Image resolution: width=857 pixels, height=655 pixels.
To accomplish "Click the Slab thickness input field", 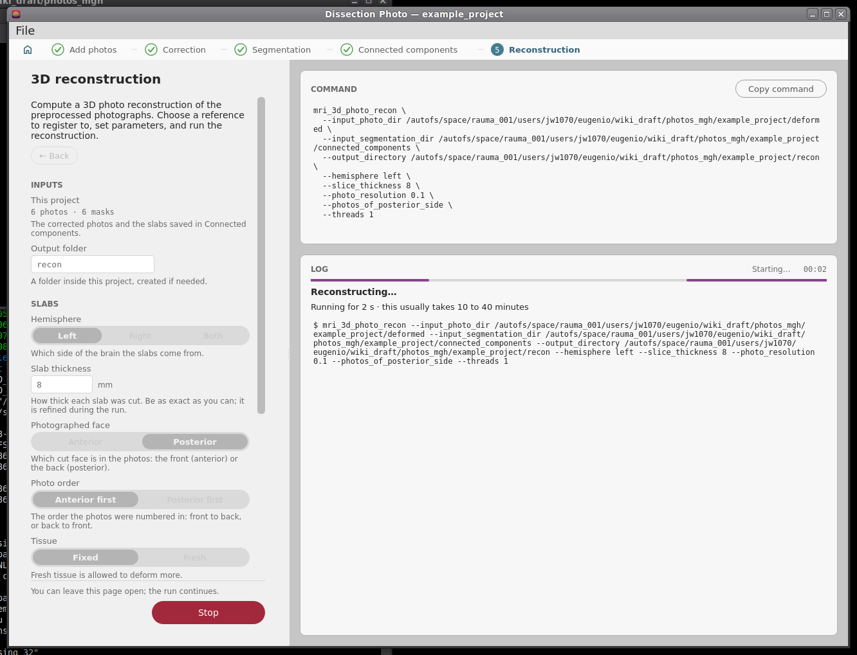I will pos(62,384).
